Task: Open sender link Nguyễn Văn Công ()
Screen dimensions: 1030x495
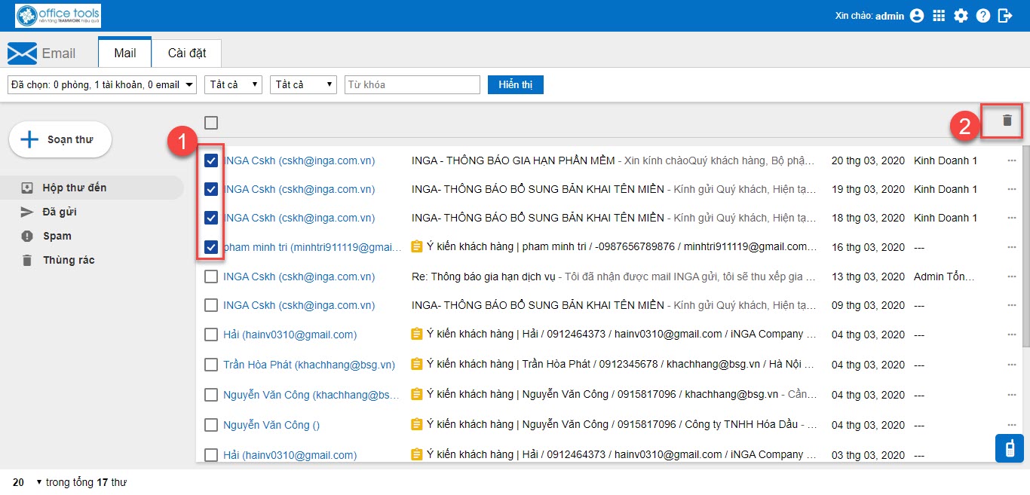Action: [271, 425]
